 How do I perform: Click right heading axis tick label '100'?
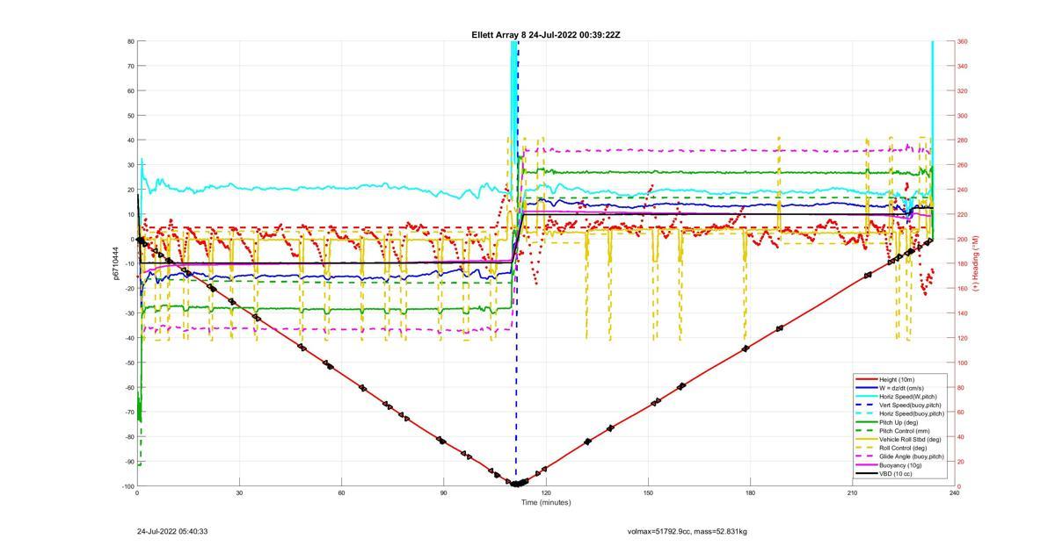tap(963, 363)
